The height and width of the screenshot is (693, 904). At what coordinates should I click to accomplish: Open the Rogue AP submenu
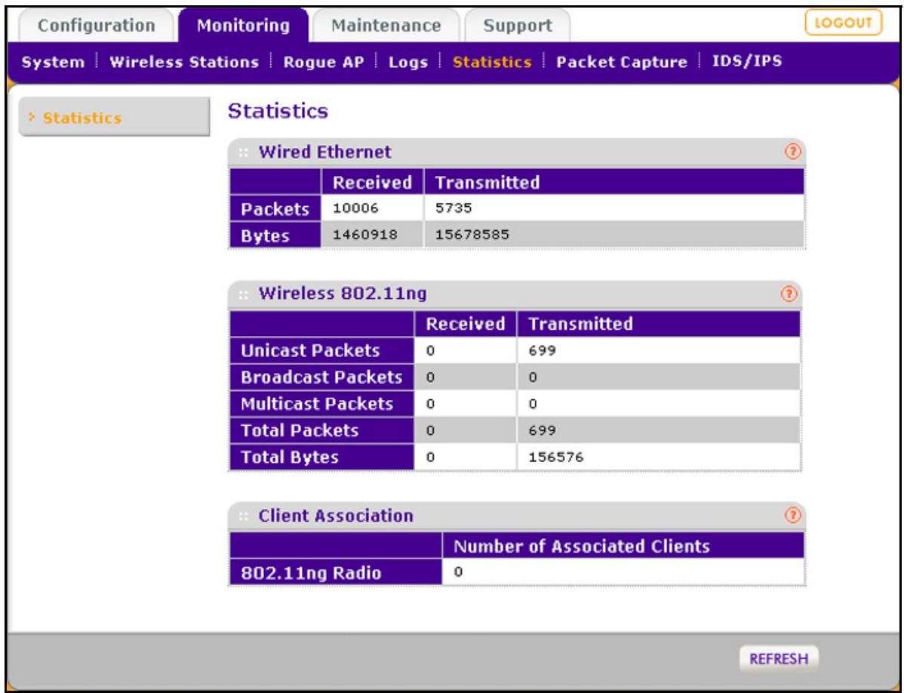click(324, 62)
